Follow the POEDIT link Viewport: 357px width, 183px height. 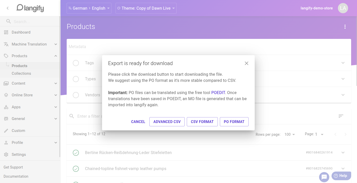coord(218,93)
